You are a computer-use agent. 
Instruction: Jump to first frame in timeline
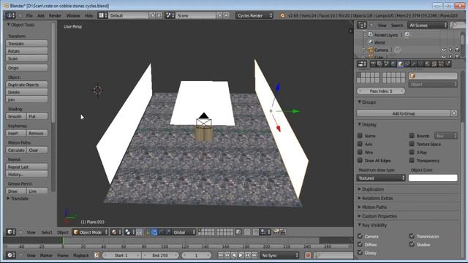point(221,255)
